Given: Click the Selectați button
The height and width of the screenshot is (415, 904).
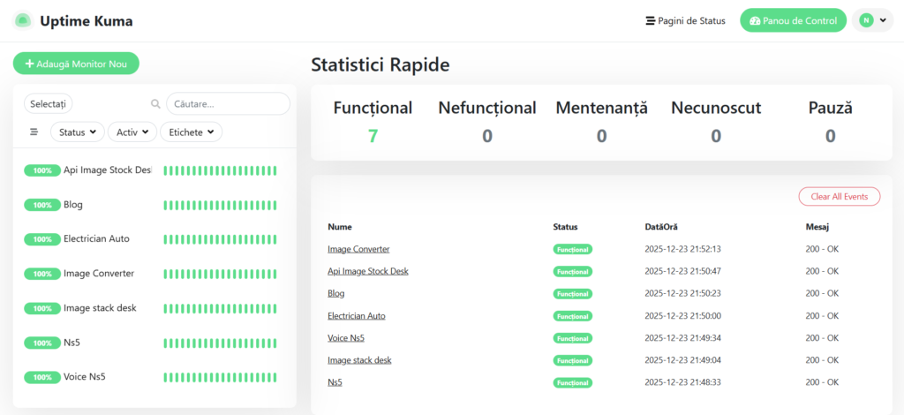Looking at the screenshot, I should pyautogui.click(x=48, y=104).
